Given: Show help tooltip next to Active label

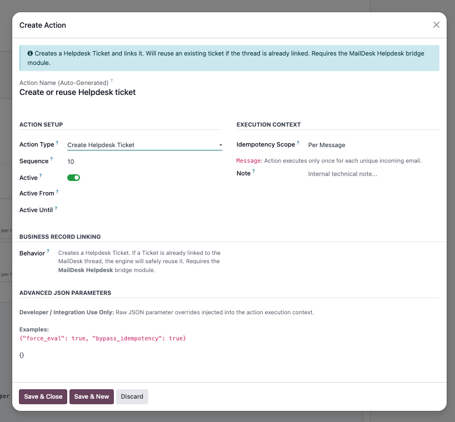Looking at the screenshot, I should 41,175.
